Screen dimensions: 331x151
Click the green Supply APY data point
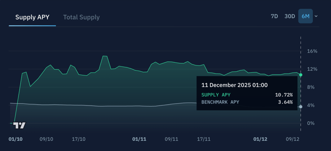coord(301,75)
